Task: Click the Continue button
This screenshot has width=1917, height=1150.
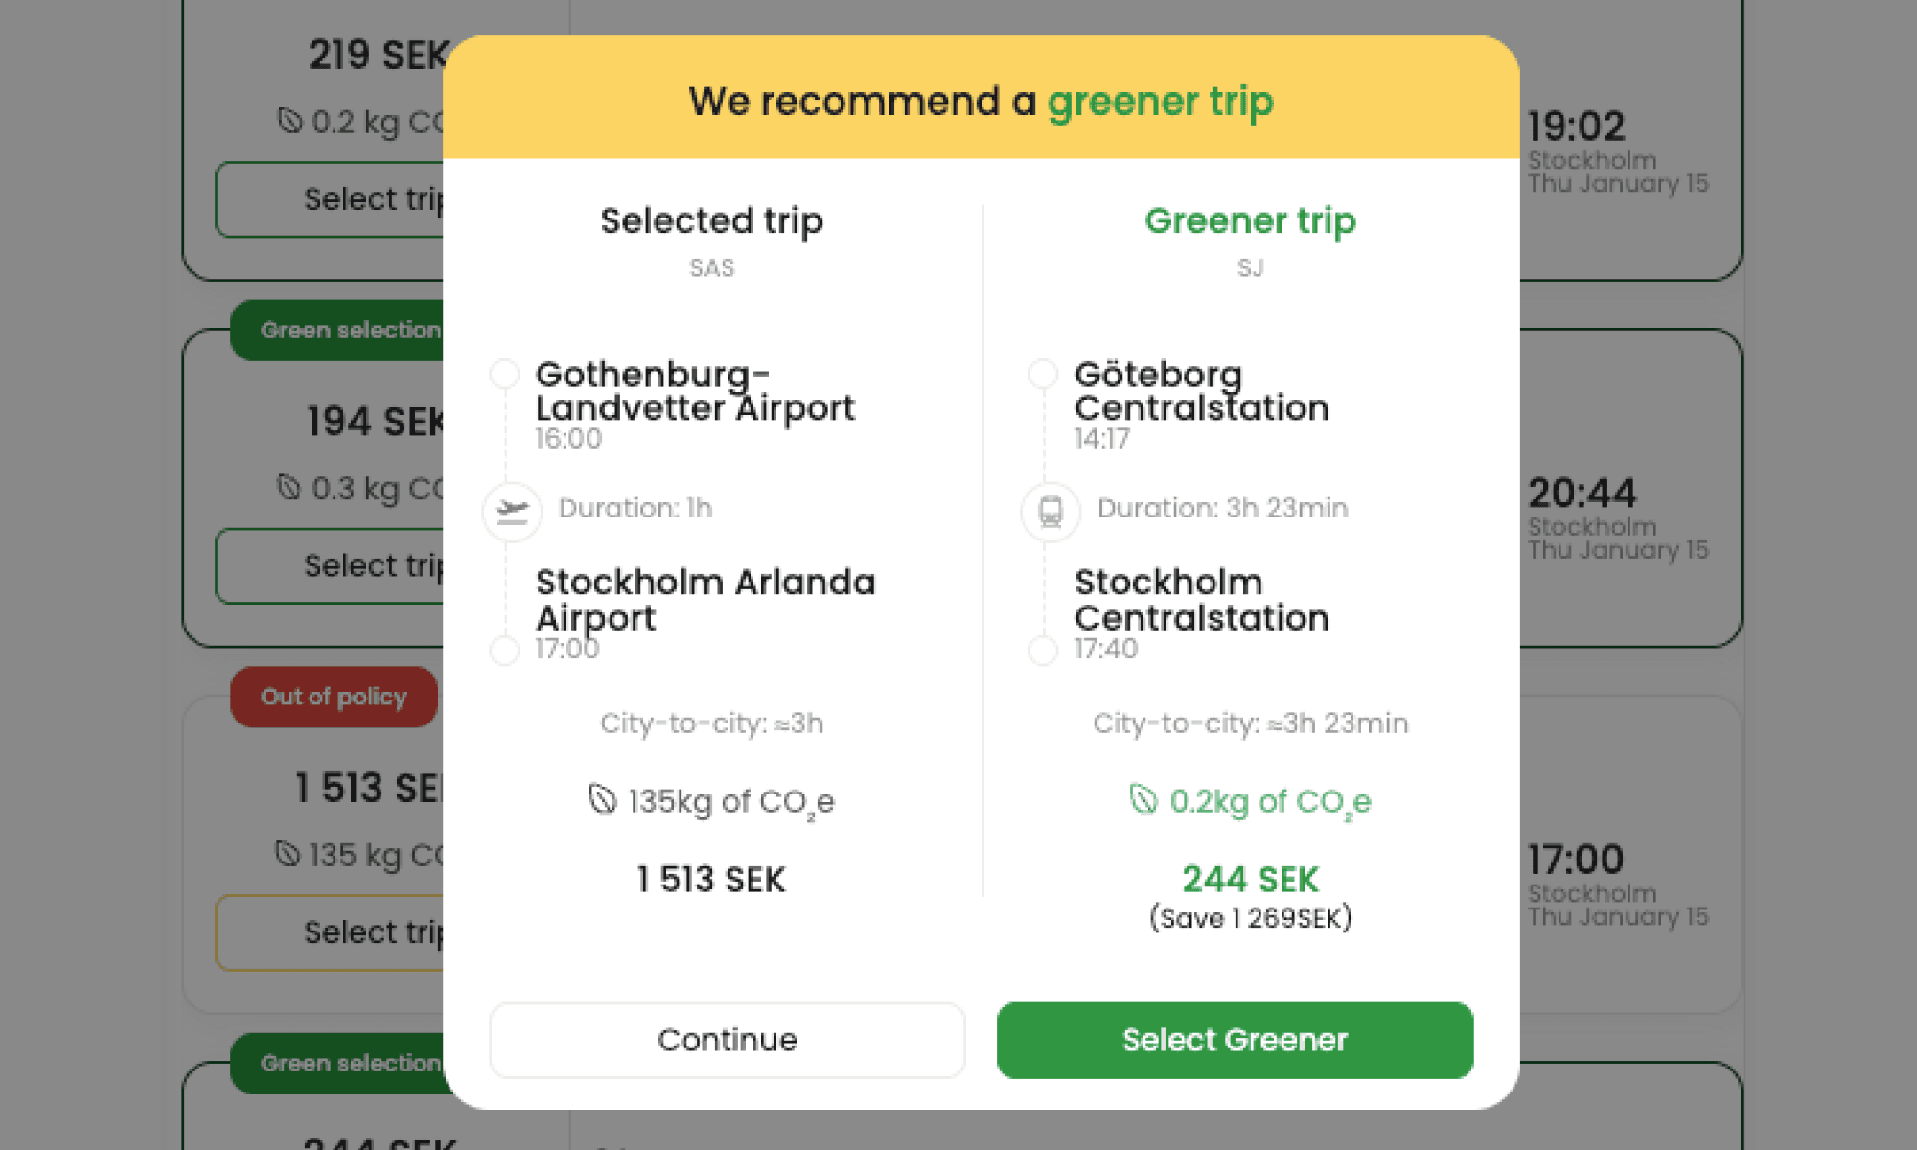Action: (x=727, y=1040)
